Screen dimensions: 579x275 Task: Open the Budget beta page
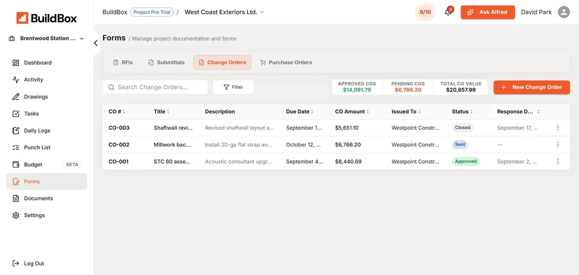point(46,164)
